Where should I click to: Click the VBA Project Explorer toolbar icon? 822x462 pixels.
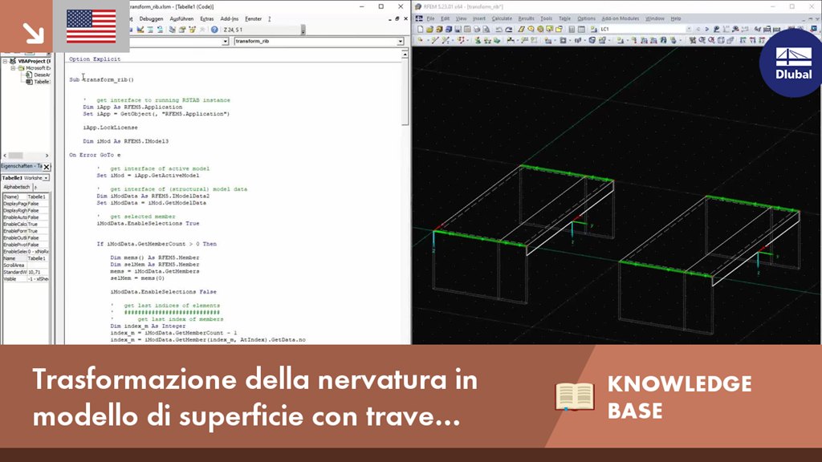click(x=173, y=30)
